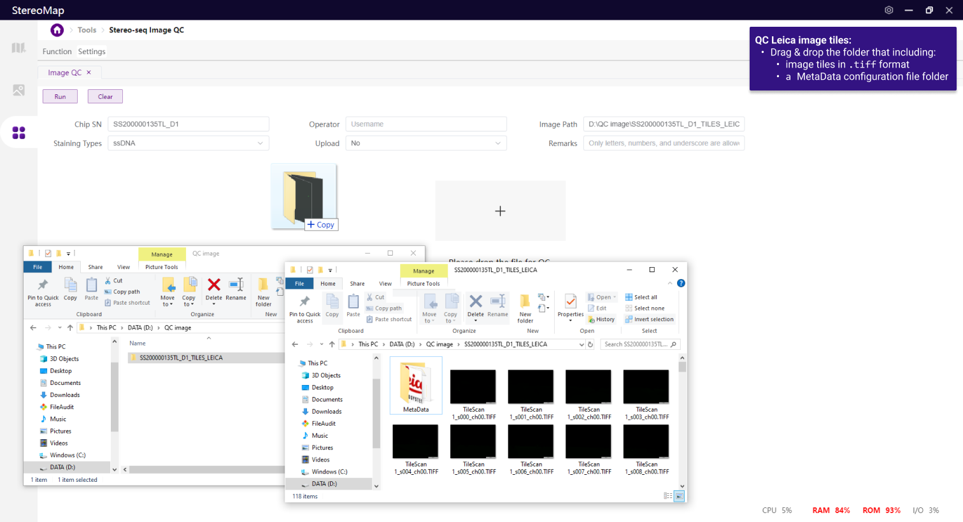Open the settings gear icon in title bar
The width and height of the screenshot is (963, 522).
coord(888,10)
